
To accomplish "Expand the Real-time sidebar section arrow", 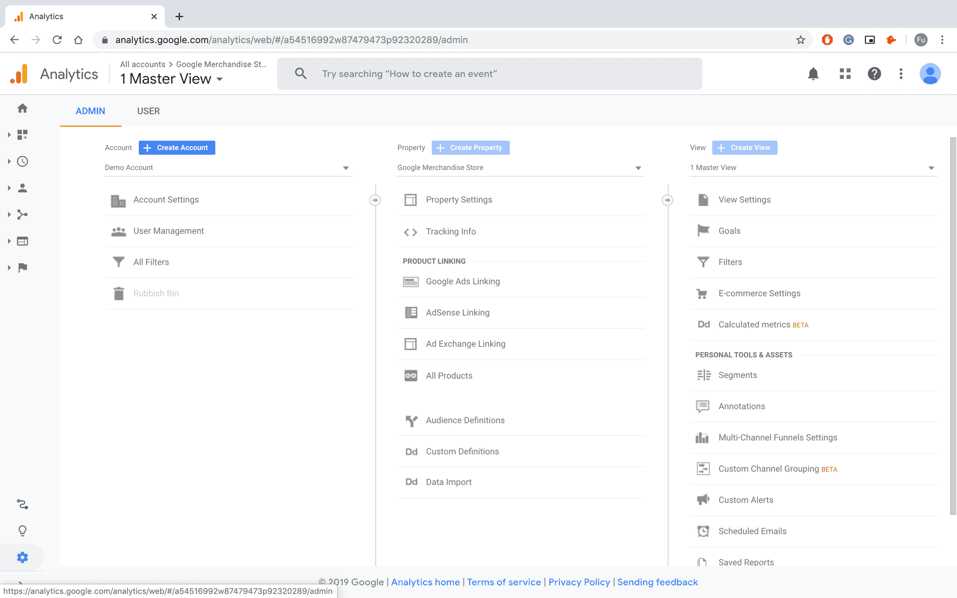I will tap(9, 162).
